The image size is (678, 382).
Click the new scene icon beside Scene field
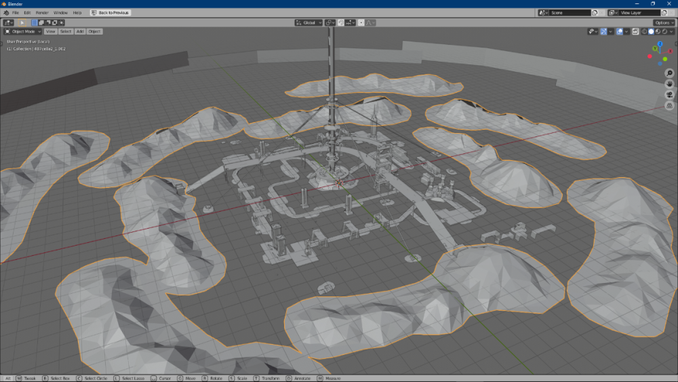pos(595,13)
